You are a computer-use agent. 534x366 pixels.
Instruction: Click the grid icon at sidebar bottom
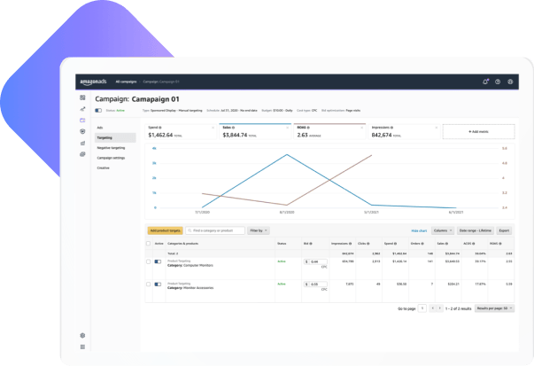pyautogui.click(x=82, y=347)
